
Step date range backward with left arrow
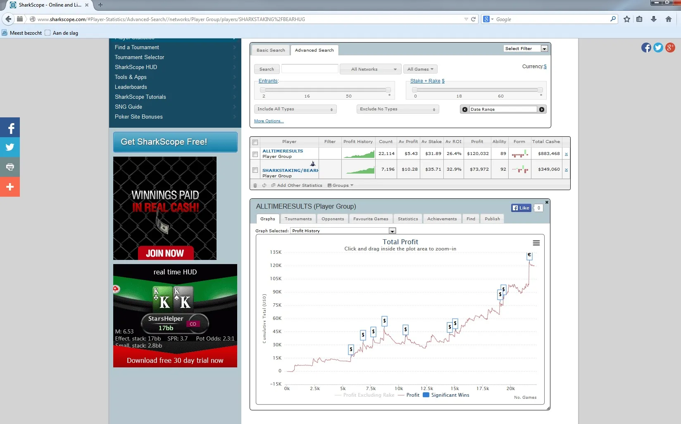[465, 110]
